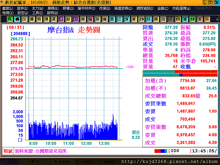Open the 畫面(L) menu
The image size is (220, 165).
(x=8, y=8)
